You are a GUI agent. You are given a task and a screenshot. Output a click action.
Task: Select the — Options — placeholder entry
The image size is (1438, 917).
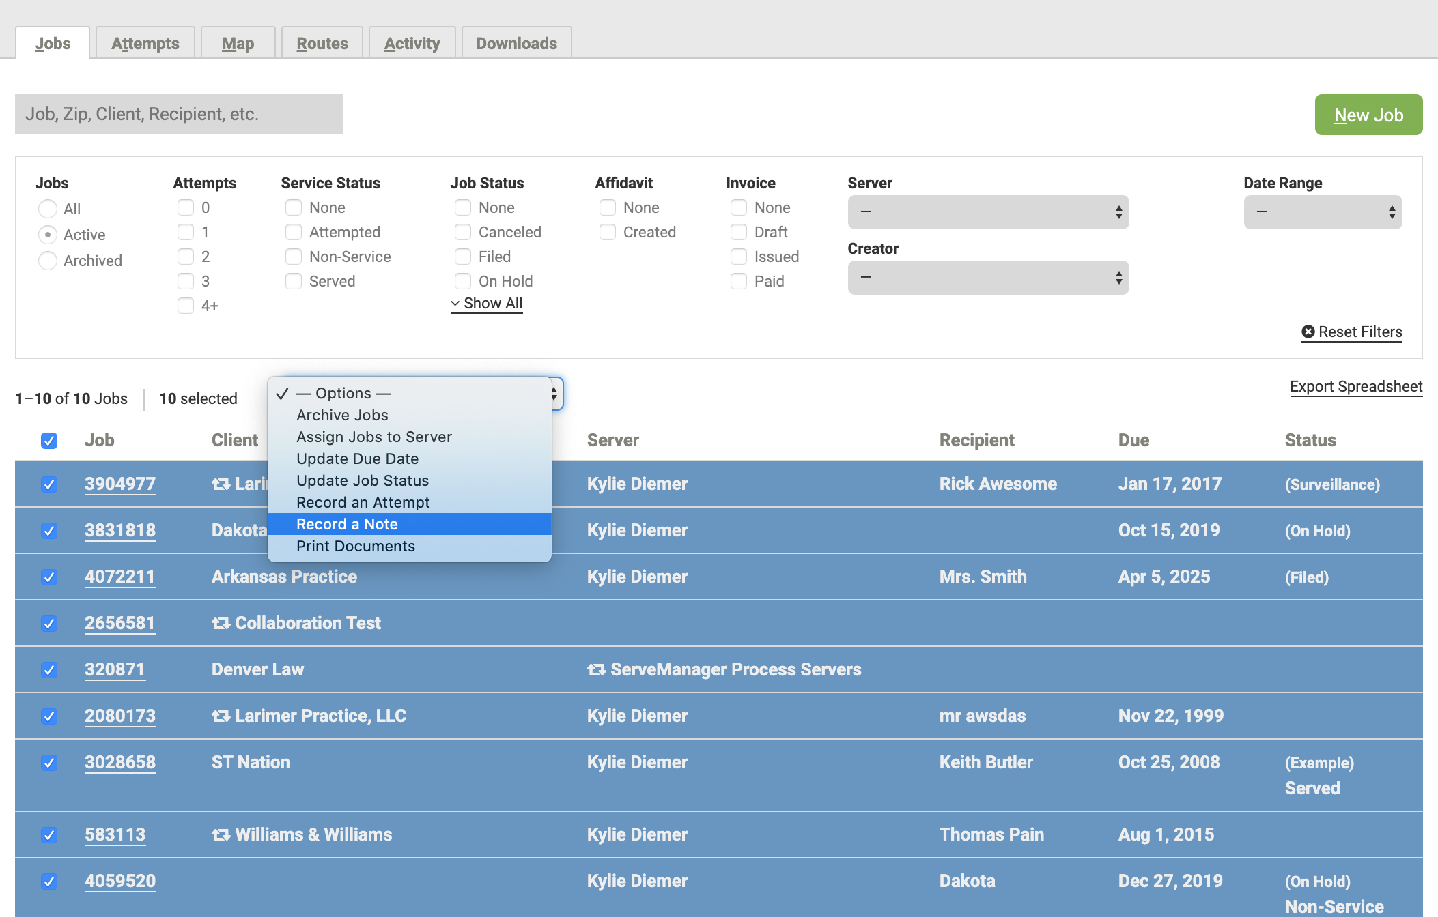(x=410, y=393)
